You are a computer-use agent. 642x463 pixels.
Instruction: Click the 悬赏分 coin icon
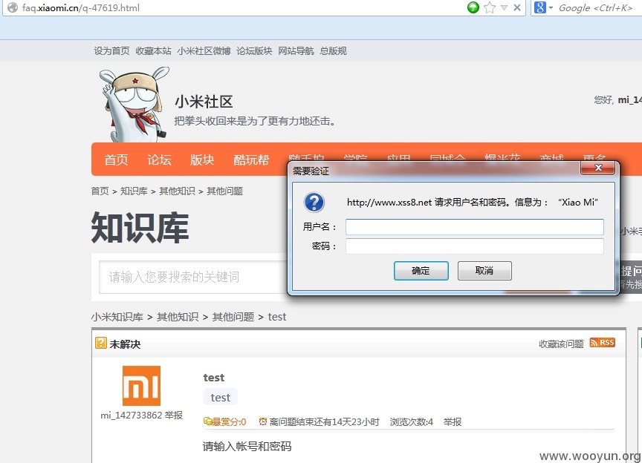207,421
